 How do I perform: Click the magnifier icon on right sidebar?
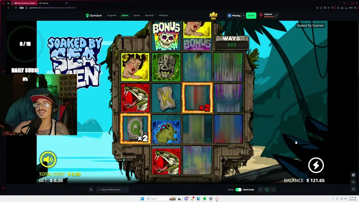(353, 182)
